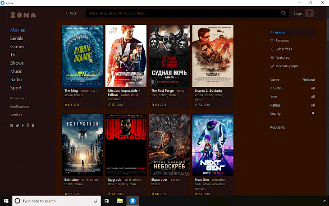Click the Subscribes bell icon
The height and width of the screenshot is (206, 329).
coord(272,49)
